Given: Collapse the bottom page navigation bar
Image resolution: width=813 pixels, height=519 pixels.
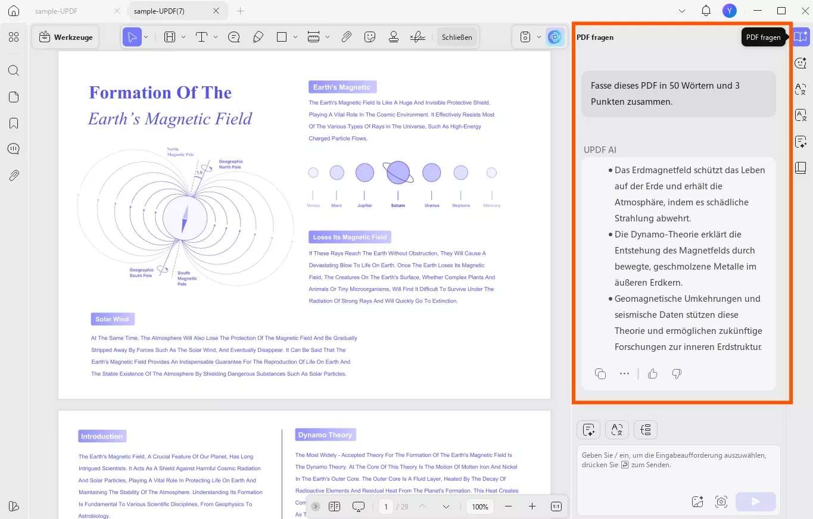Looking at the screenshot, I should click(316, 507).
